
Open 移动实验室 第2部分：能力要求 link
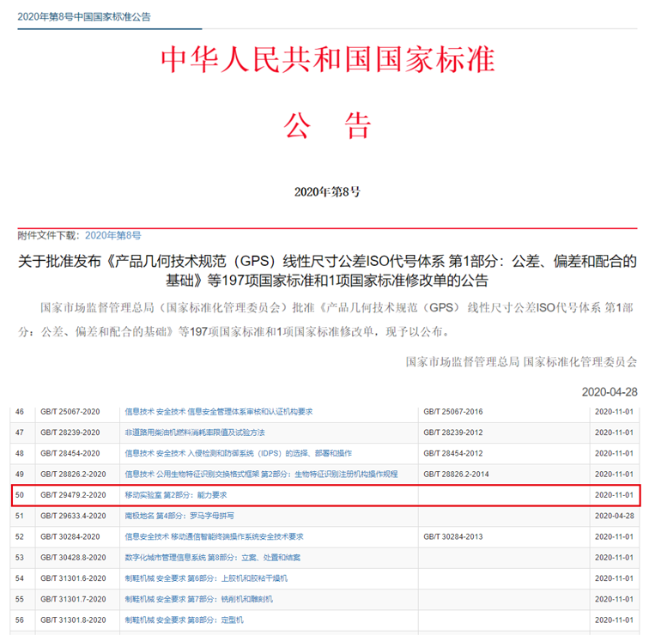175,495
